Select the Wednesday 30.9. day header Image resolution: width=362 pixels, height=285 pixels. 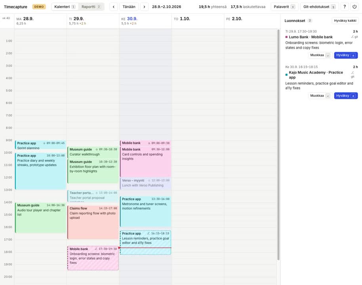pyautogui.click(x=145, y=21)
